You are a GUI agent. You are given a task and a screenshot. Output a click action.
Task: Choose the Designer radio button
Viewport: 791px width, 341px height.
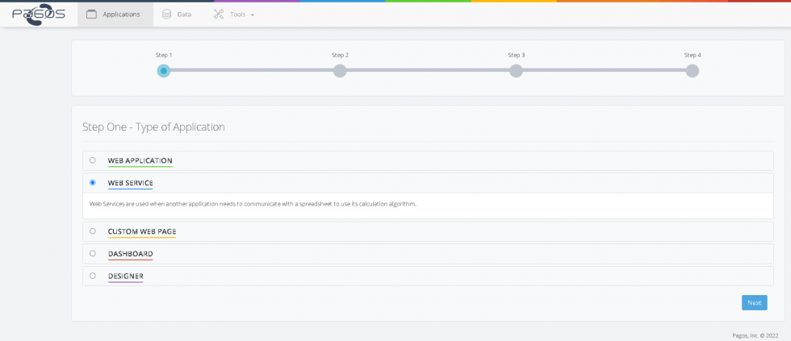pos(93,276)
